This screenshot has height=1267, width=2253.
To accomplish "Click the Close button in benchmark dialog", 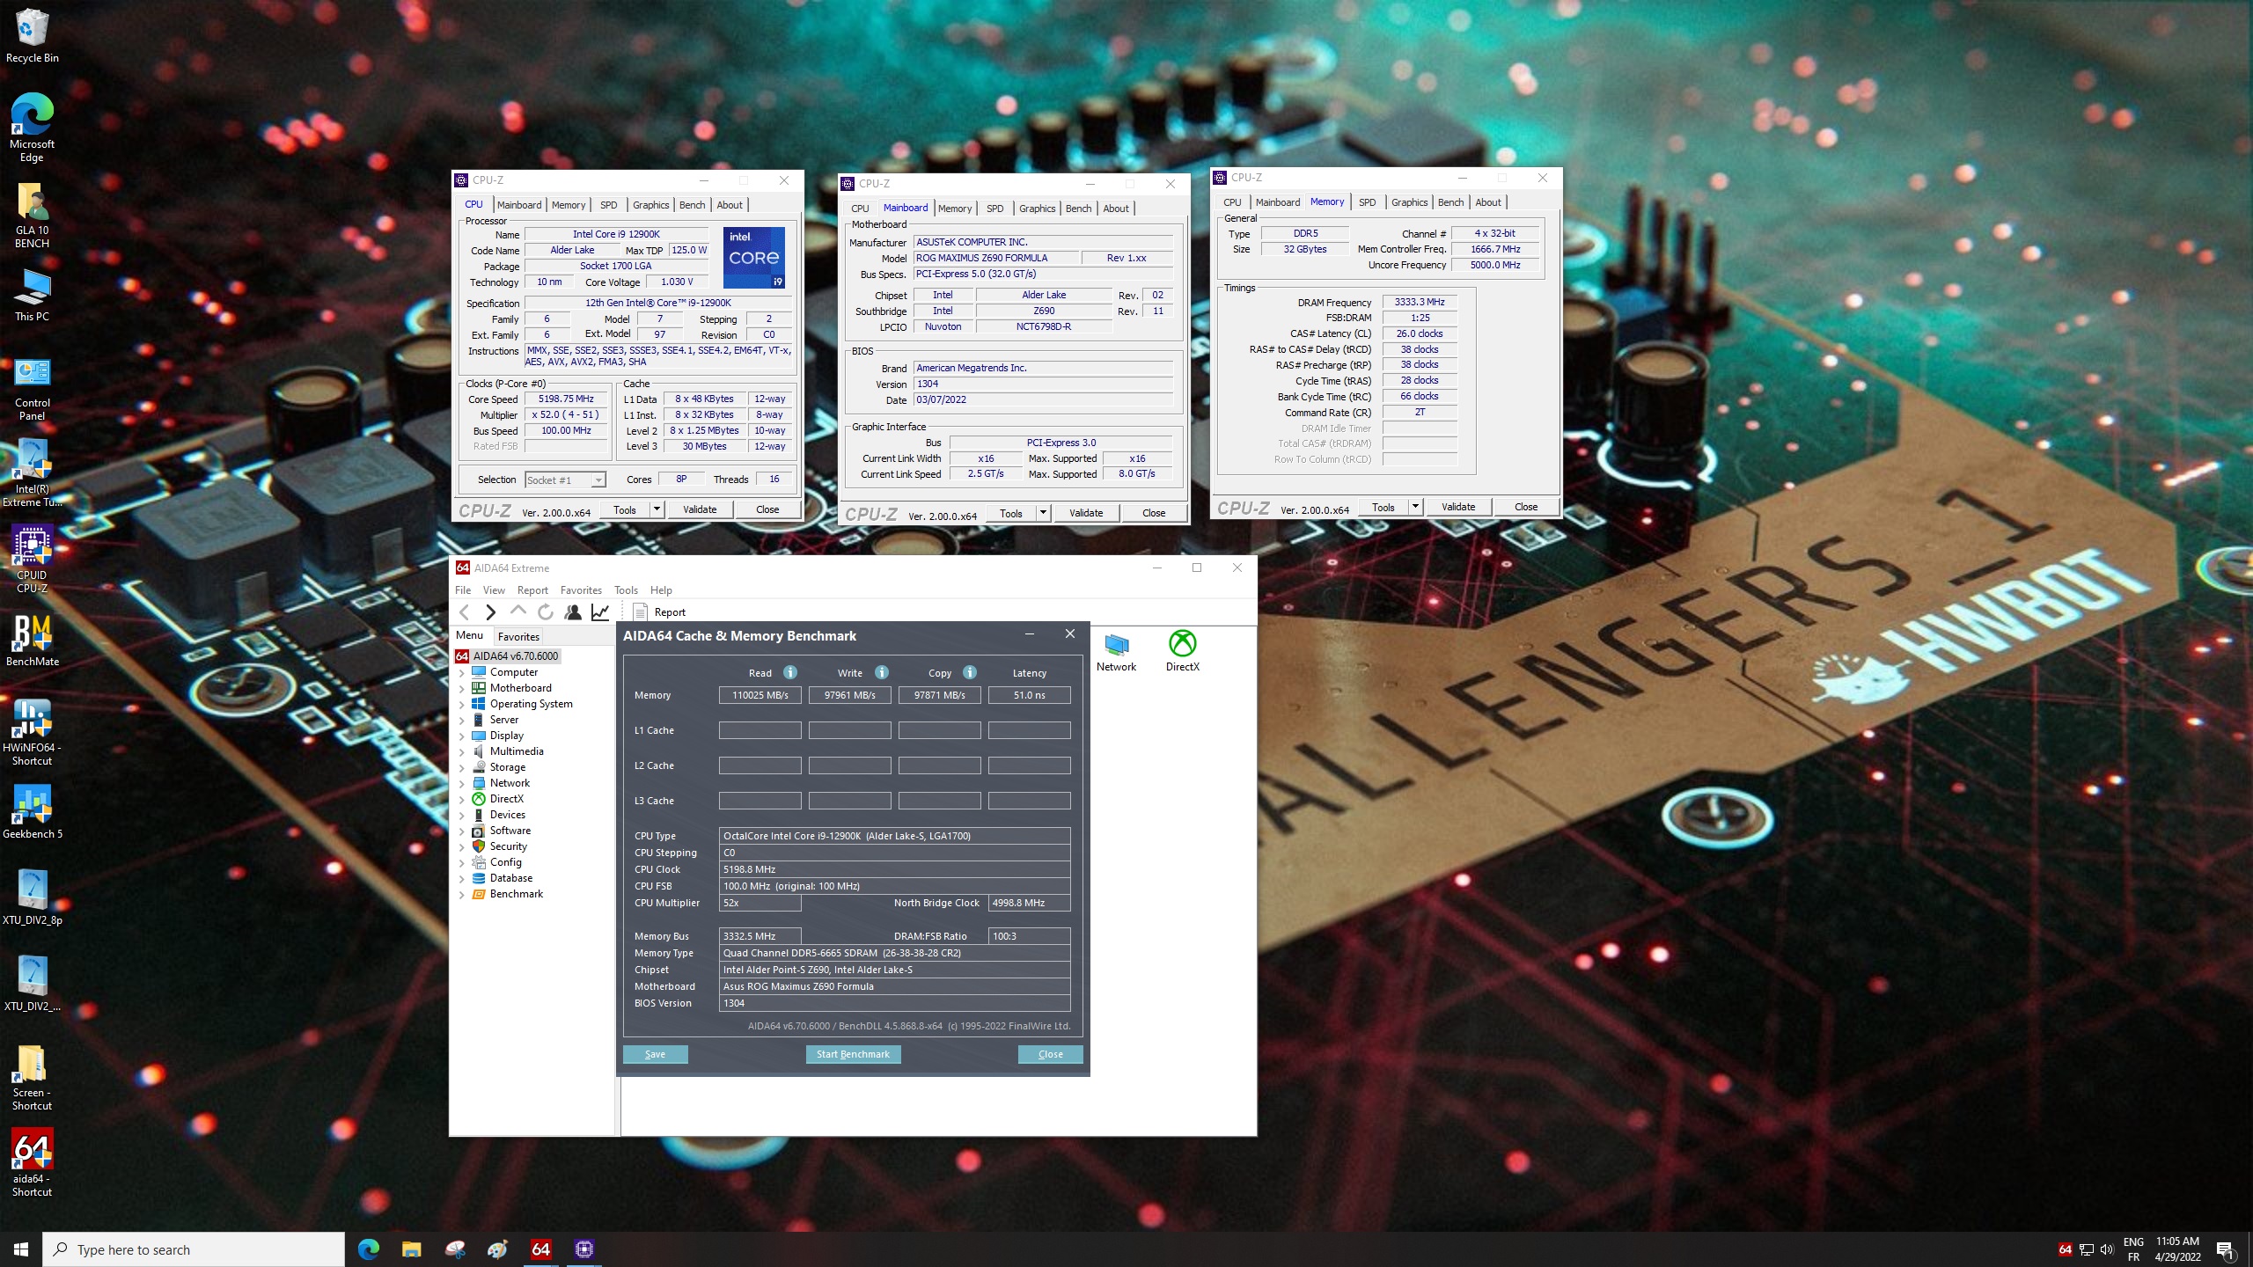I will click(x=1050, y=1054).
